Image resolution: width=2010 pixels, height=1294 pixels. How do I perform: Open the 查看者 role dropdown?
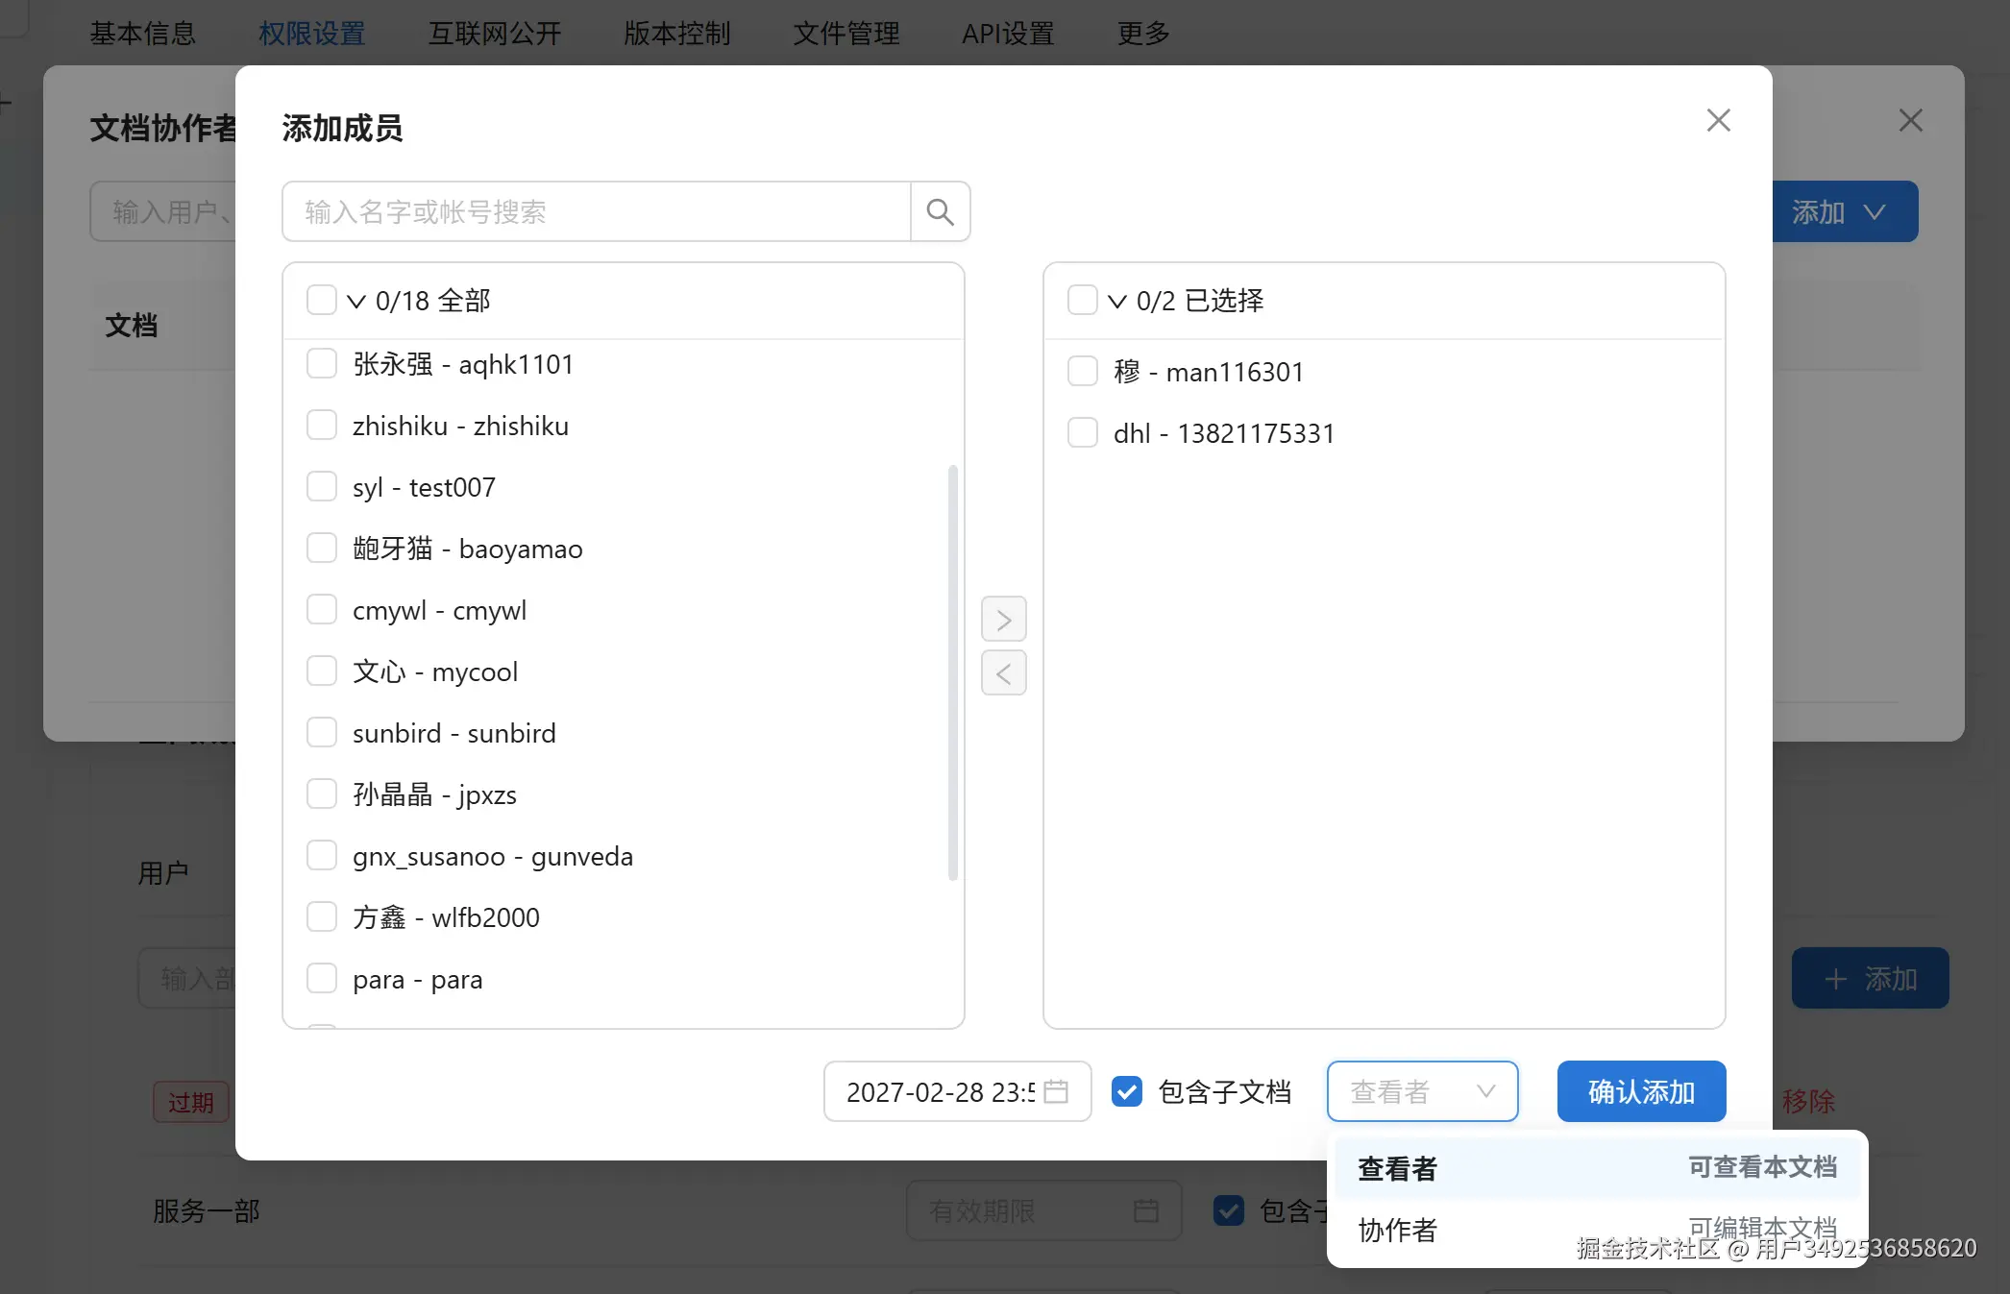click(x=1422, y=1091)
